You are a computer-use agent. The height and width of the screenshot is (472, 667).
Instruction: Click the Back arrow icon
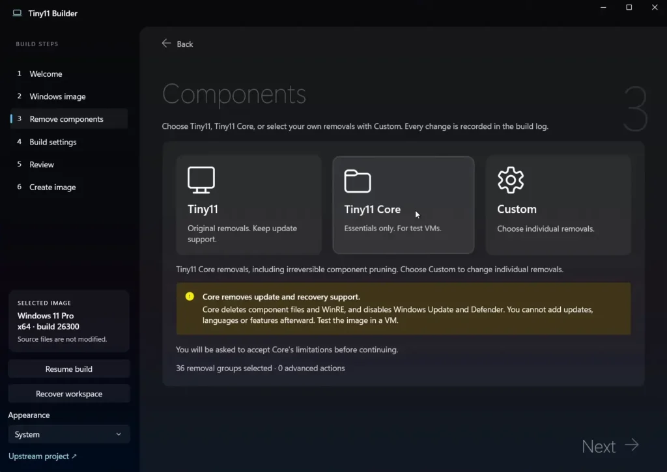click(x=166, y=44)
